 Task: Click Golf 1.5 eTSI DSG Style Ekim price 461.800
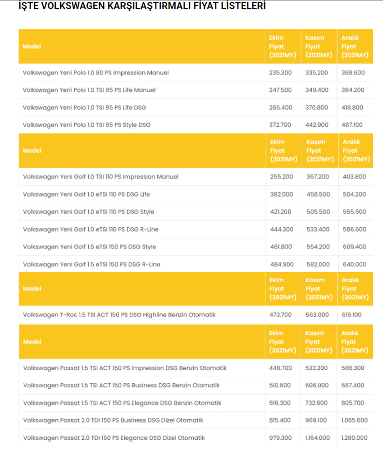[281, 247]
